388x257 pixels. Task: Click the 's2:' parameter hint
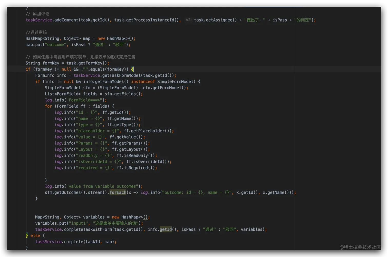(x=189, y=20)
